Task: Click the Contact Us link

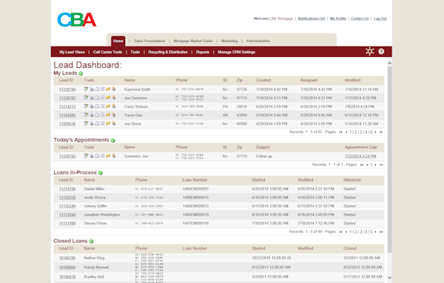Action: point(360,18)
